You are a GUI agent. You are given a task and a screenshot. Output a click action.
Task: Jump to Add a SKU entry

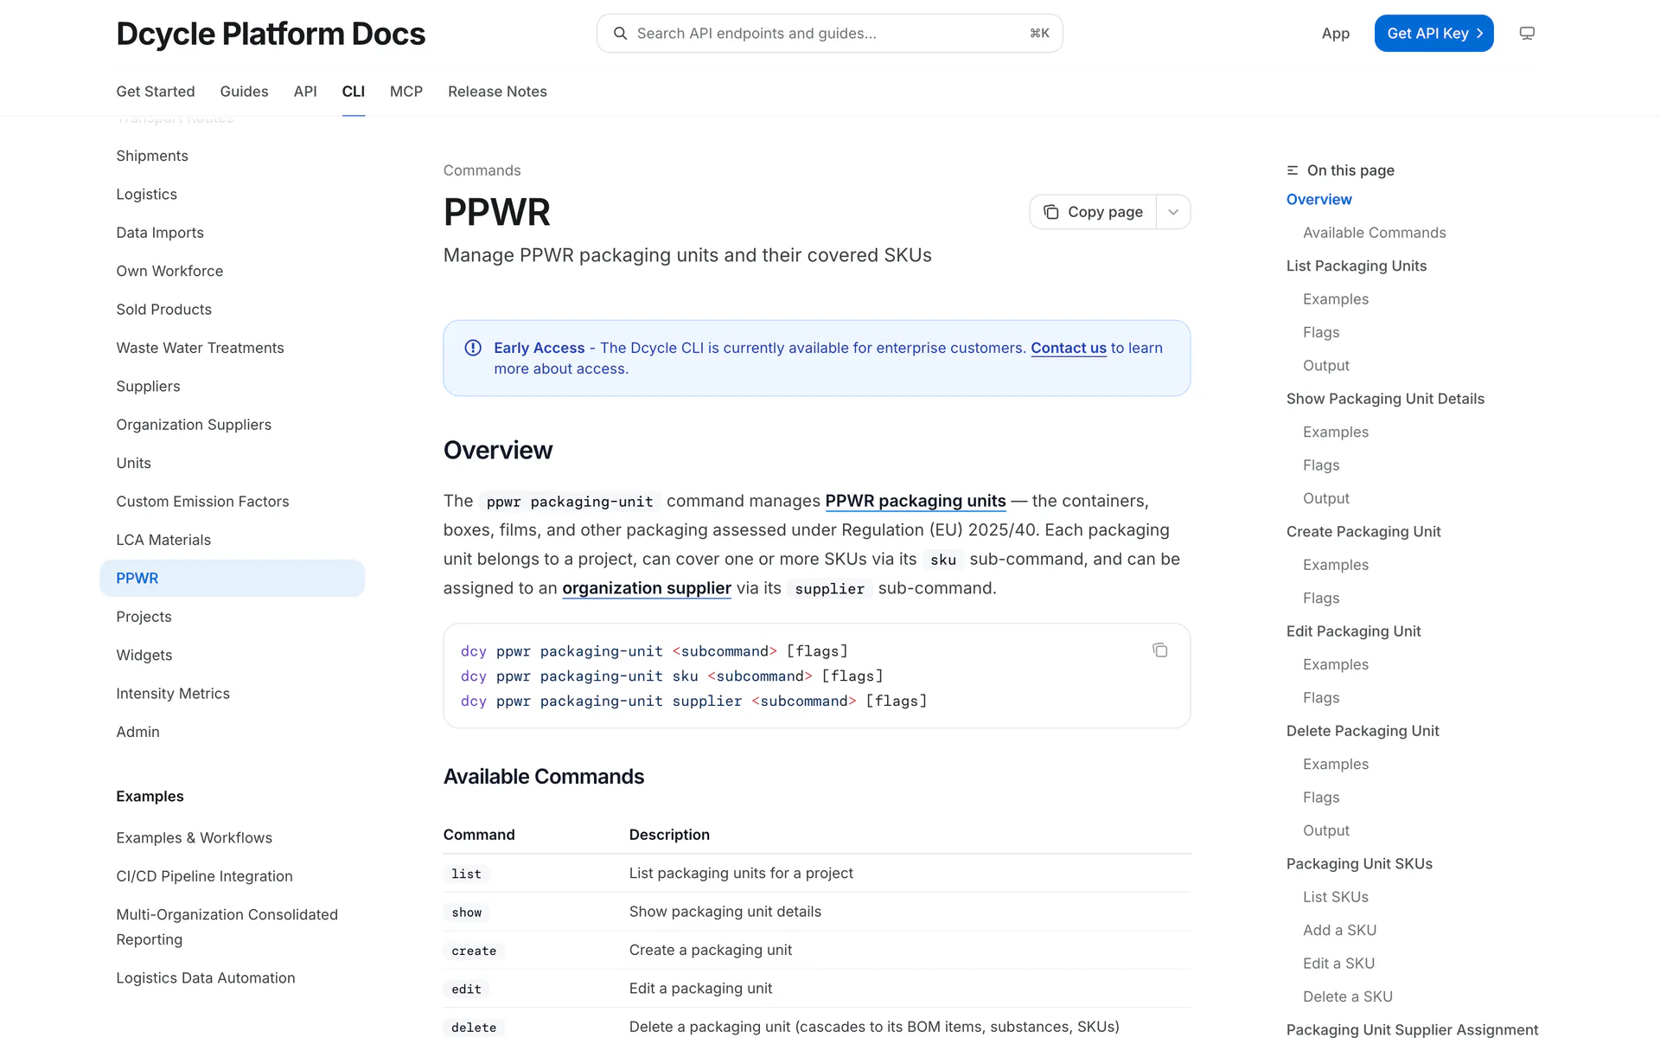[1339, 931]
